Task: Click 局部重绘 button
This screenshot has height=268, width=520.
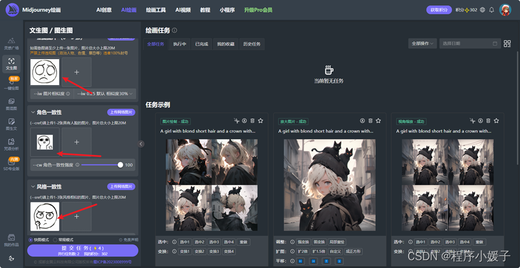Action: pyautogui.click(x=337, y=242)
